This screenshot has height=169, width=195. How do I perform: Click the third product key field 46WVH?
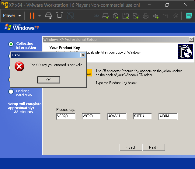(x=117, y=116)
